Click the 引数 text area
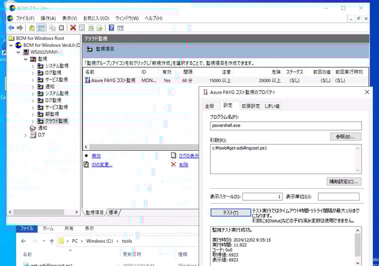 click(x=283, y=159)
